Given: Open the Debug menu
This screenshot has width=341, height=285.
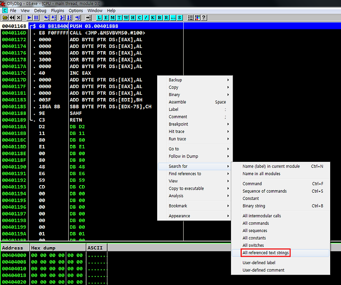Looking at the screenshot, I should click(x=40, y=10).
